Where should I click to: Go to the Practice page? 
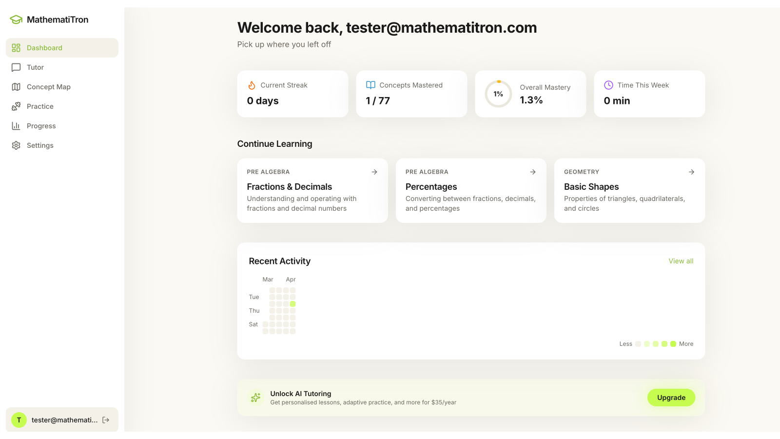click(x=40, y=106)
